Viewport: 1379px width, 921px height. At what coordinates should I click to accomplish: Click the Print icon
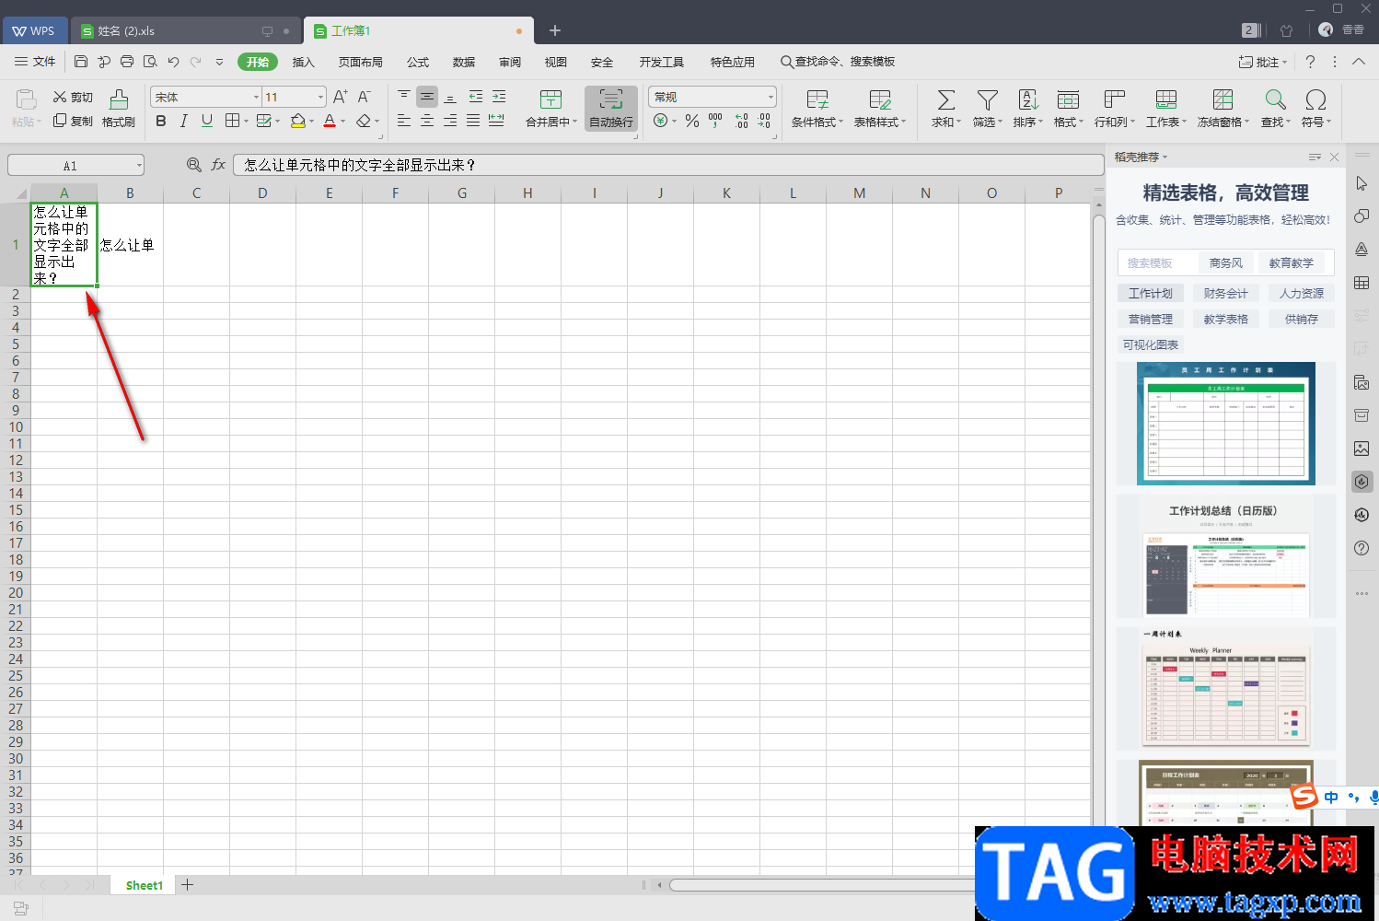click(x=127, y=62)
